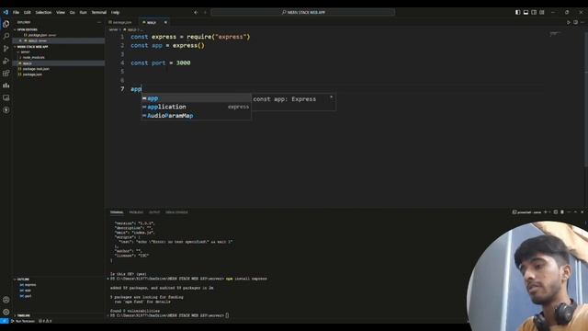Click the Go Forward arrow in title bar
The image size is (588, 331).
205,12
